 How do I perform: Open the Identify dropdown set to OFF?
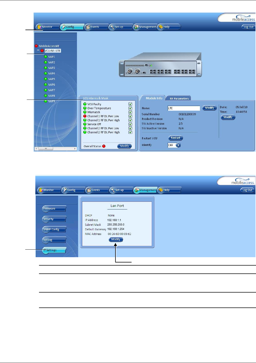[x=174, y=145]
